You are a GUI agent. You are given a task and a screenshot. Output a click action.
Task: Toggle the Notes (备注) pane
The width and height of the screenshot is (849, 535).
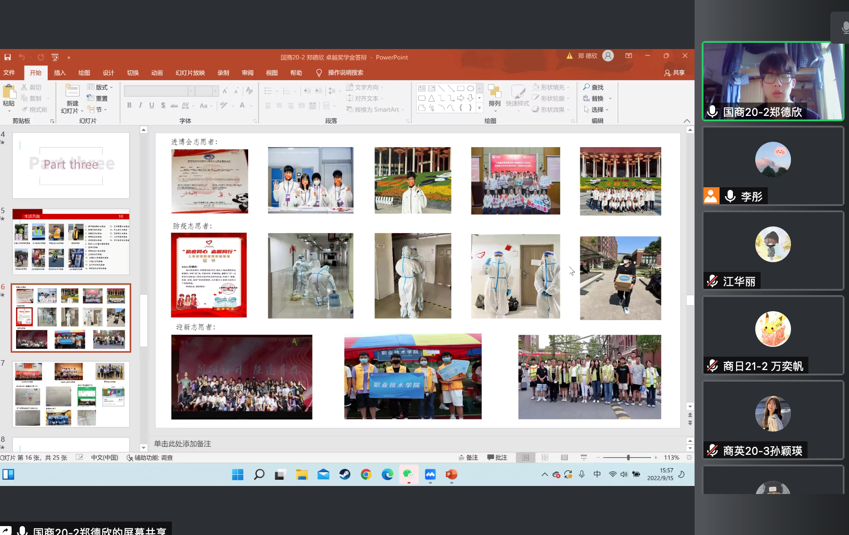(x=468, y=457)
